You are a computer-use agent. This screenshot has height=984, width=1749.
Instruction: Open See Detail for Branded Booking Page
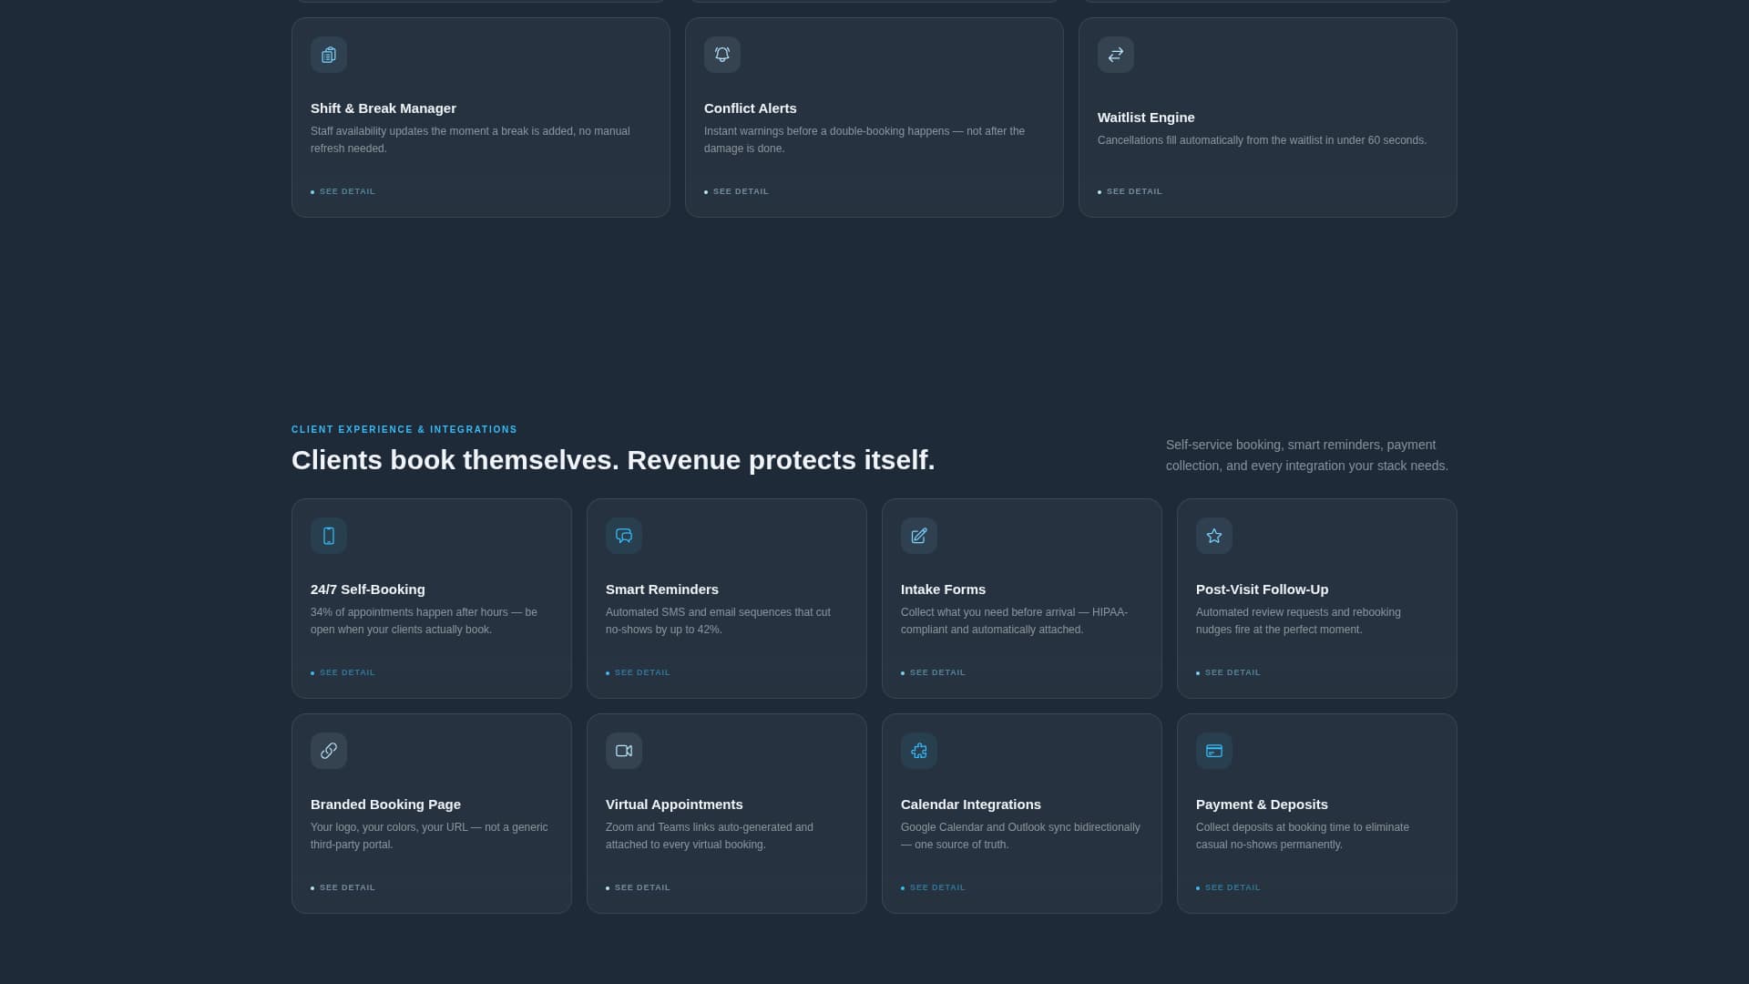tap(343, 887)
